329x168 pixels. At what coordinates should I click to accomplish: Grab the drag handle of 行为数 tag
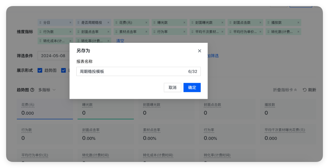coord(40,32)
